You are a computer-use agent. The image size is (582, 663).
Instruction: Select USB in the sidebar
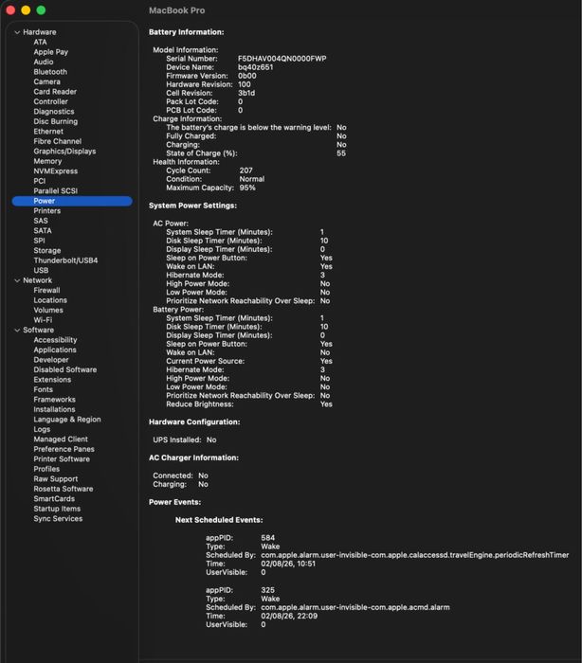[41, 270]
